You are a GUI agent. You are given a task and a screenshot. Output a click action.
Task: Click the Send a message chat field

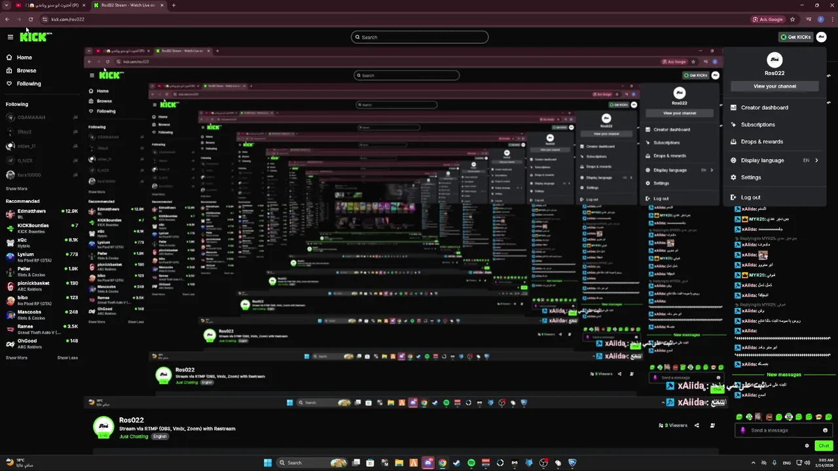[783, 430]
